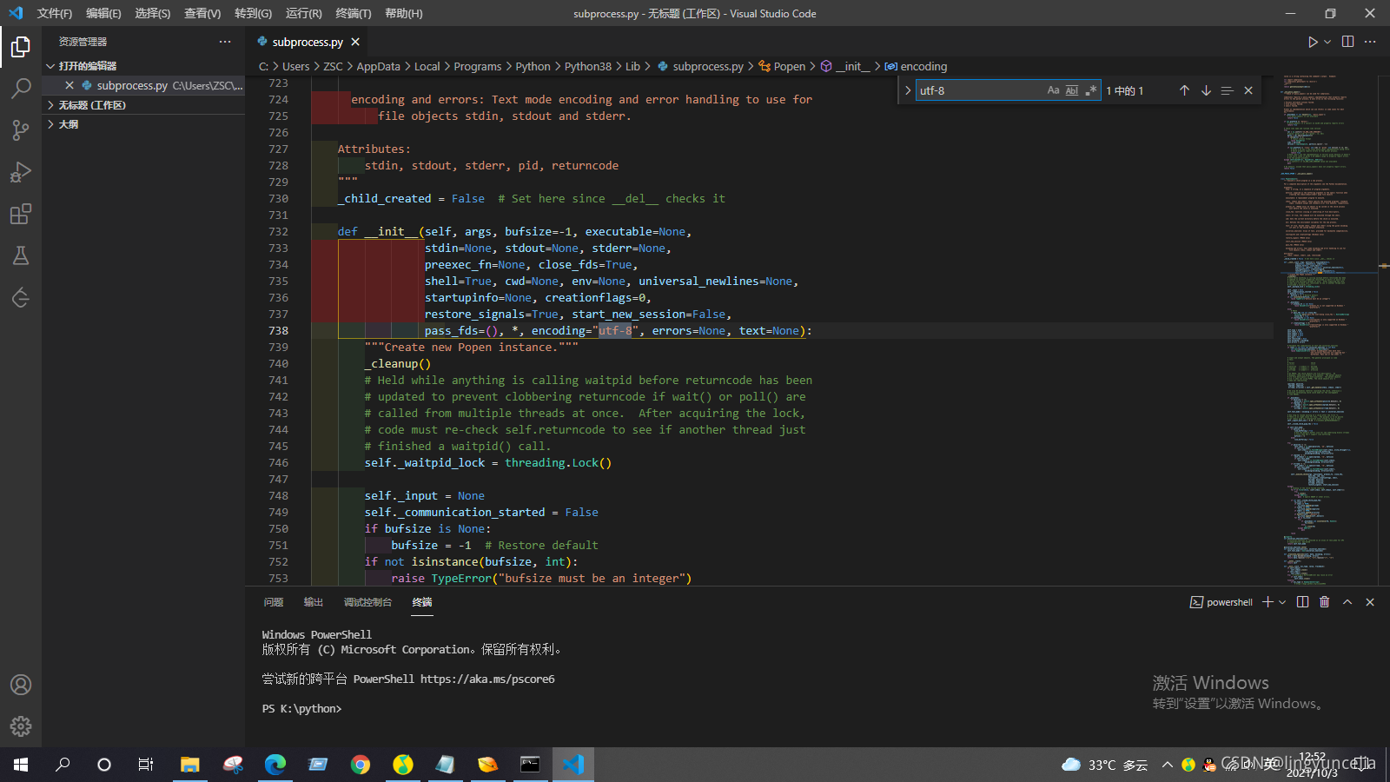
Task: Open Windows taskbar search
Action: point(63,765)
